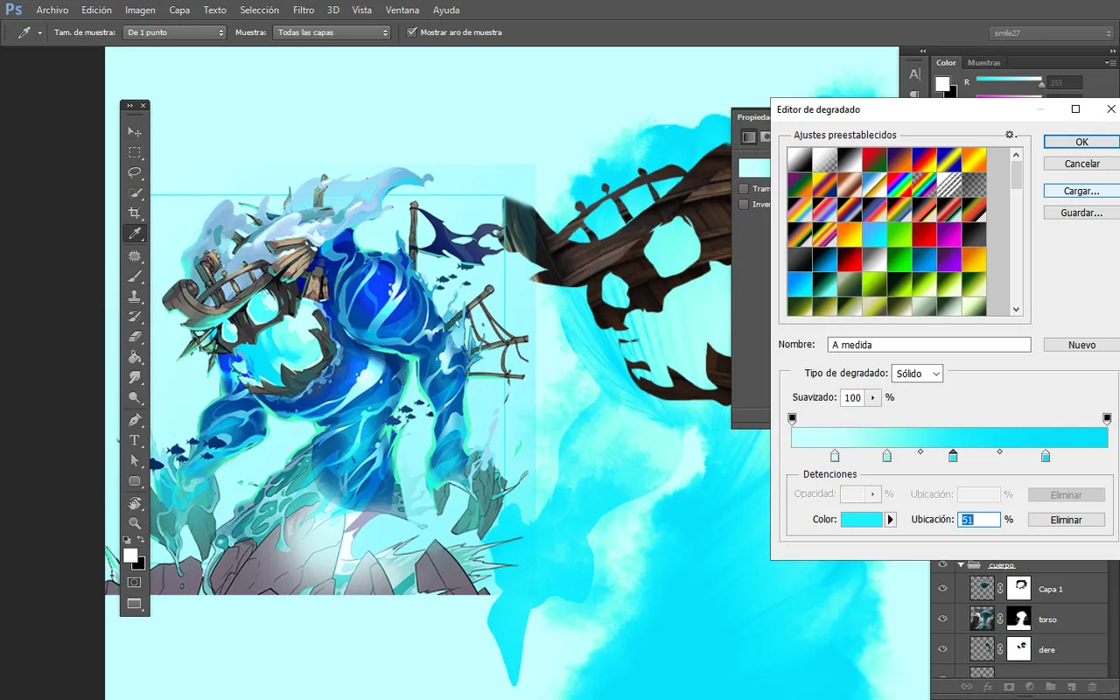Open the presets gear menu in gradient editor

click(x=1011, y=135)
